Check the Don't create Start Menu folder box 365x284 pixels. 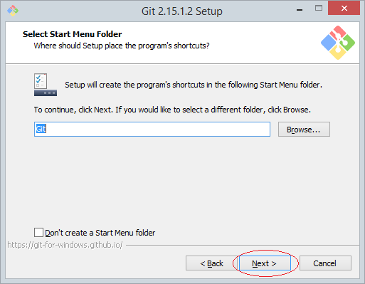tap(38, 233)
